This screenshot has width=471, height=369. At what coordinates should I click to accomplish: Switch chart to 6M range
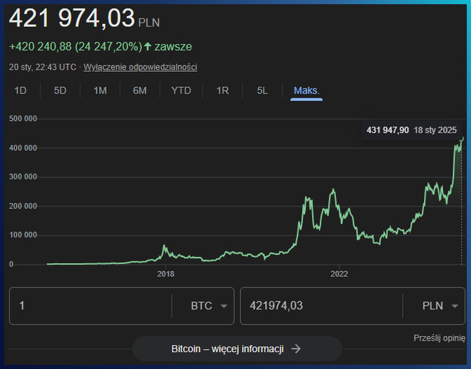point(140,91)
